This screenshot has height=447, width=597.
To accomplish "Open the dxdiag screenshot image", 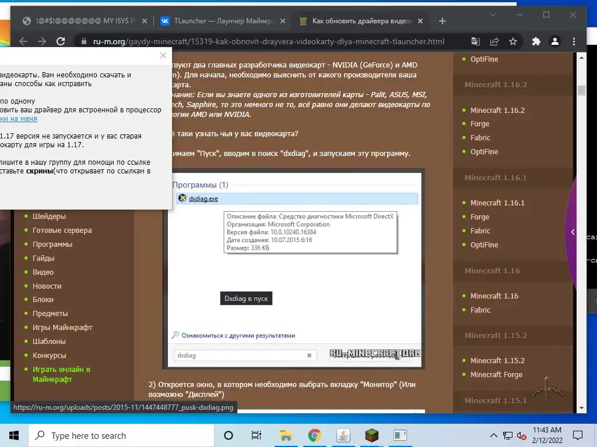I will pyautogui.click(x=294, y=269).
